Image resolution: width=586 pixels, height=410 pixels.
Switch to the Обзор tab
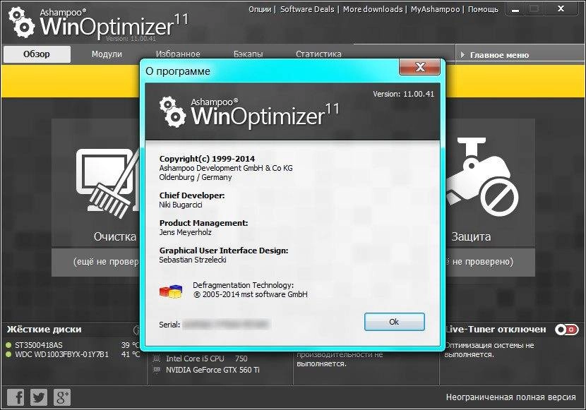37,54
